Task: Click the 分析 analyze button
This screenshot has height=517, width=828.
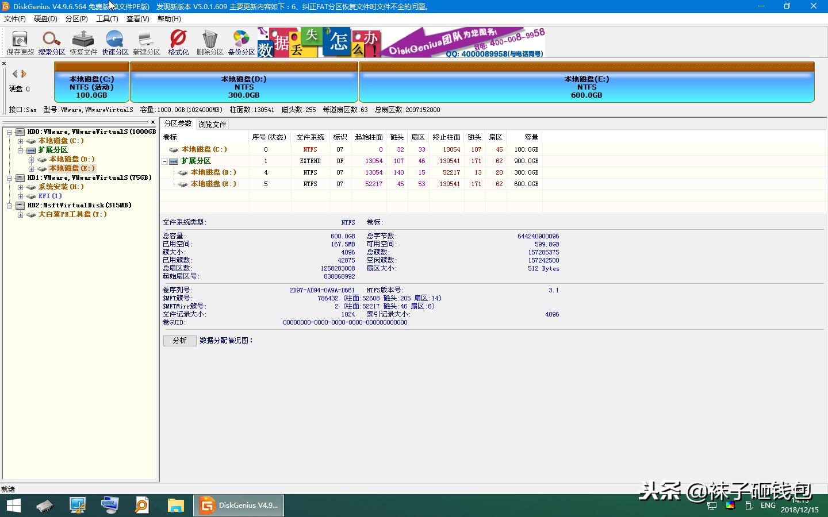Action: tap(179, 340)
